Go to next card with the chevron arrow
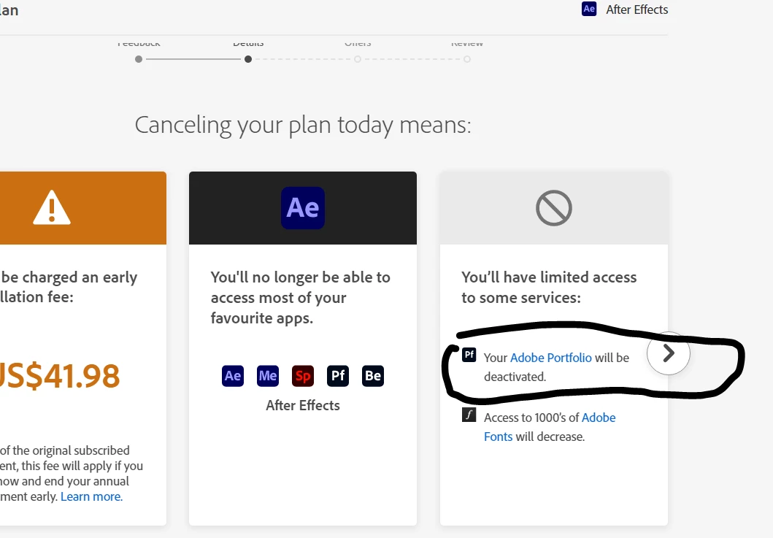This screenshot has height=538, width=773. [x=669, y=353]
